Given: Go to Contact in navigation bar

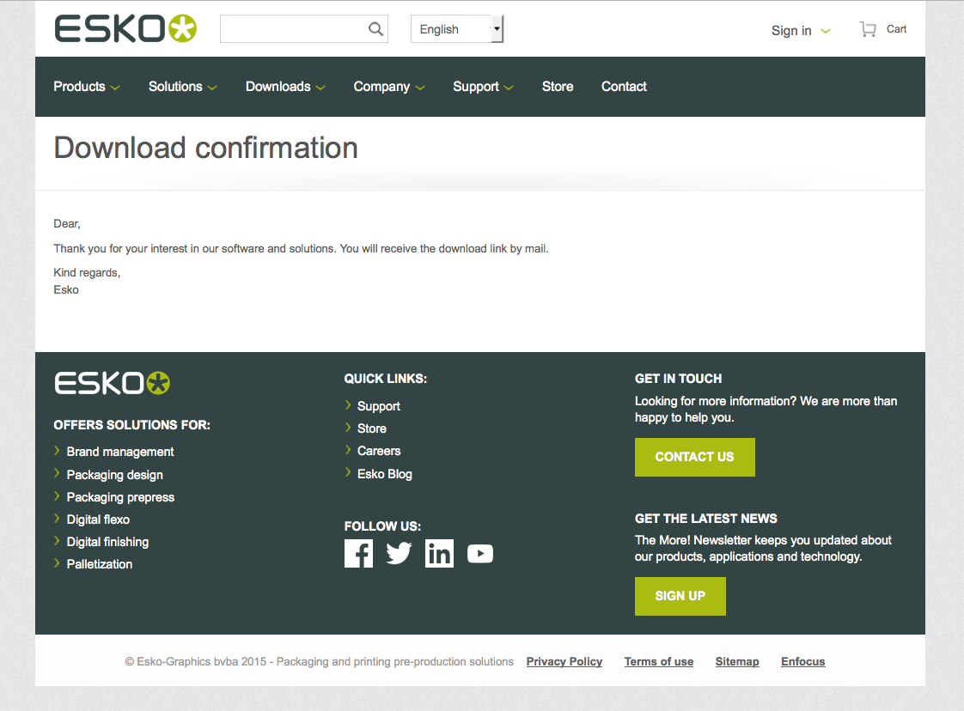Looking at the screenshot, I should (624, 87).
